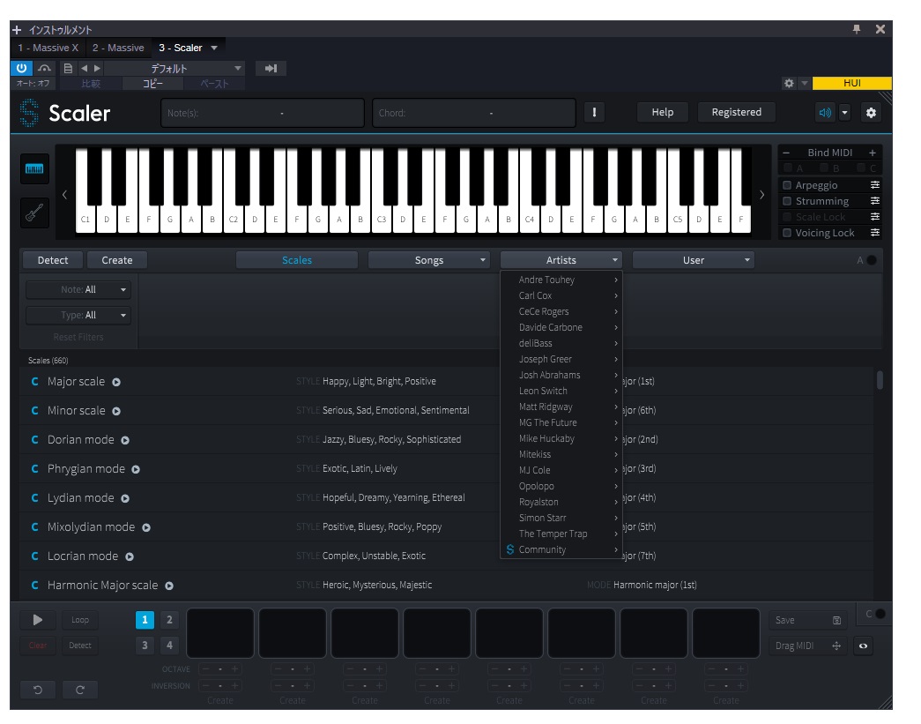Image resolution: width=921 pixels, height=724 pixels.
Task: Switch to the 1 - Massive X tab
Action: pyautogui.click(x=48, y=48)
